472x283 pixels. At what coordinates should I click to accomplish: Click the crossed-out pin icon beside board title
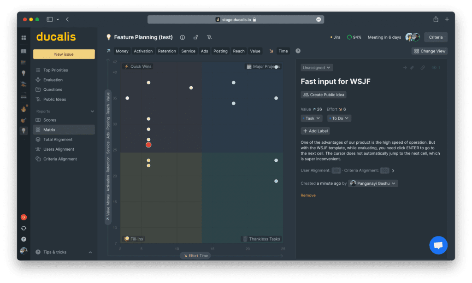coord(209,37)
